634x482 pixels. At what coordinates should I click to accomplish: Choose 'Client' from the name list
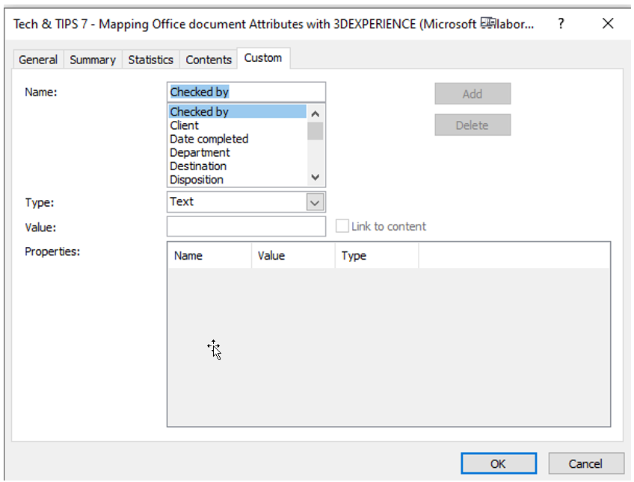237,125
